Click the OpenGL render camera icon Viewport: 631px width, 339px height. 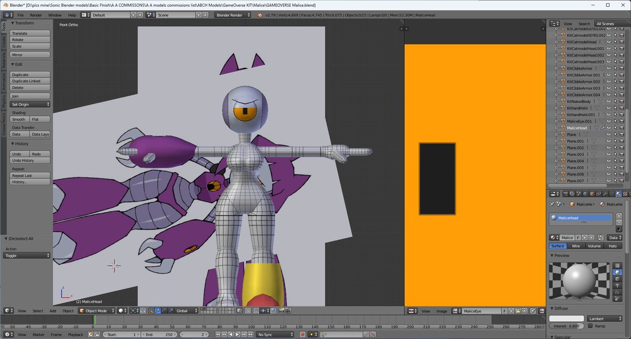[x=281, y=311]
